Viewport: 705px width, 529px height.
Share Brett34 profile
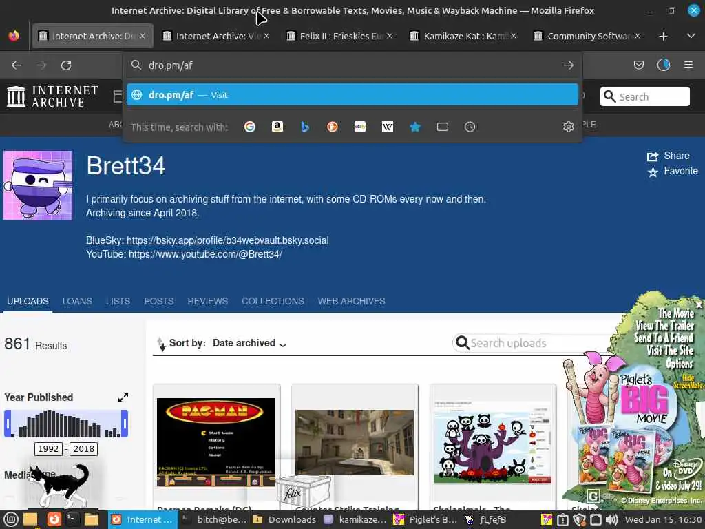click(x=668, y=156)
